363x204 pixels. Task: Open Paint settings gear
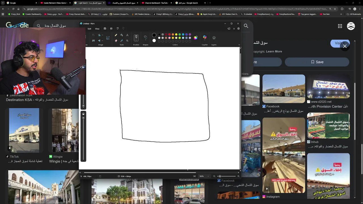click(x=239, y=29)
